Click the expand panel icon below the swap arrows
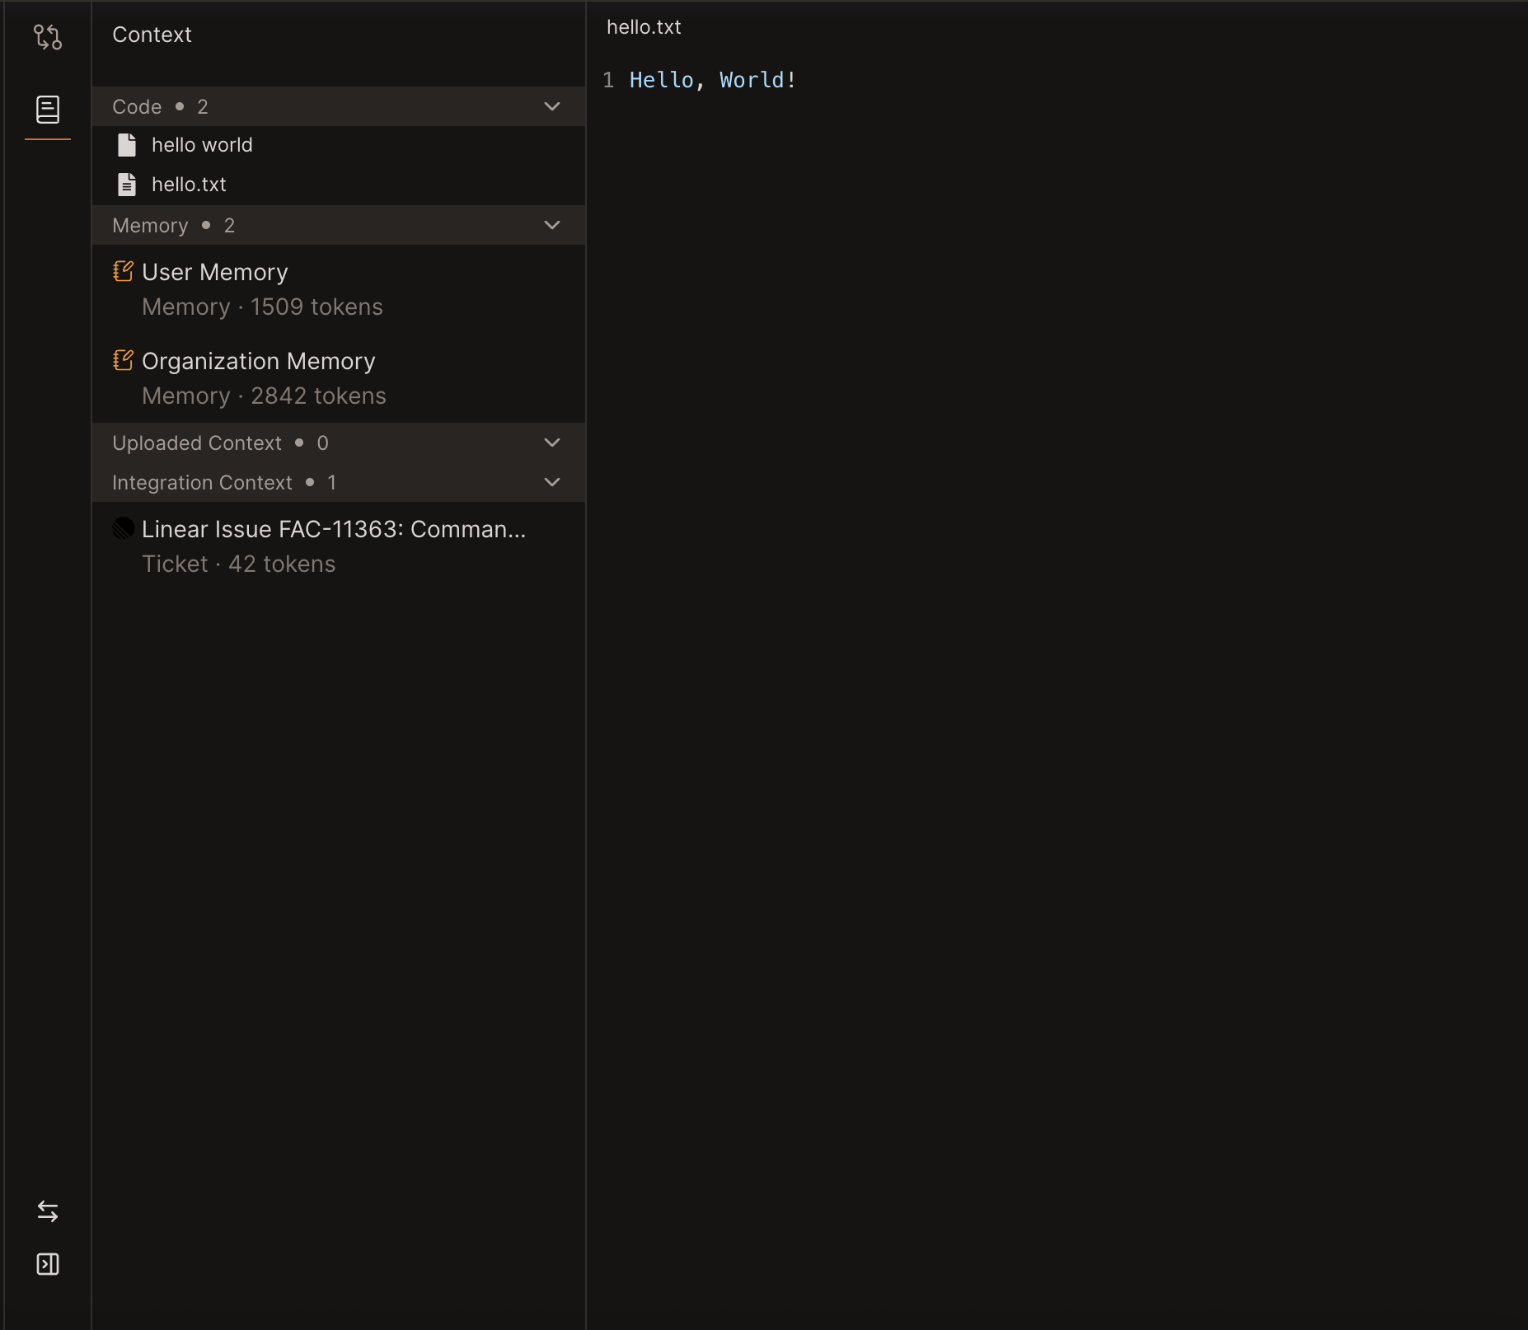 click(x=47, y=1265)
